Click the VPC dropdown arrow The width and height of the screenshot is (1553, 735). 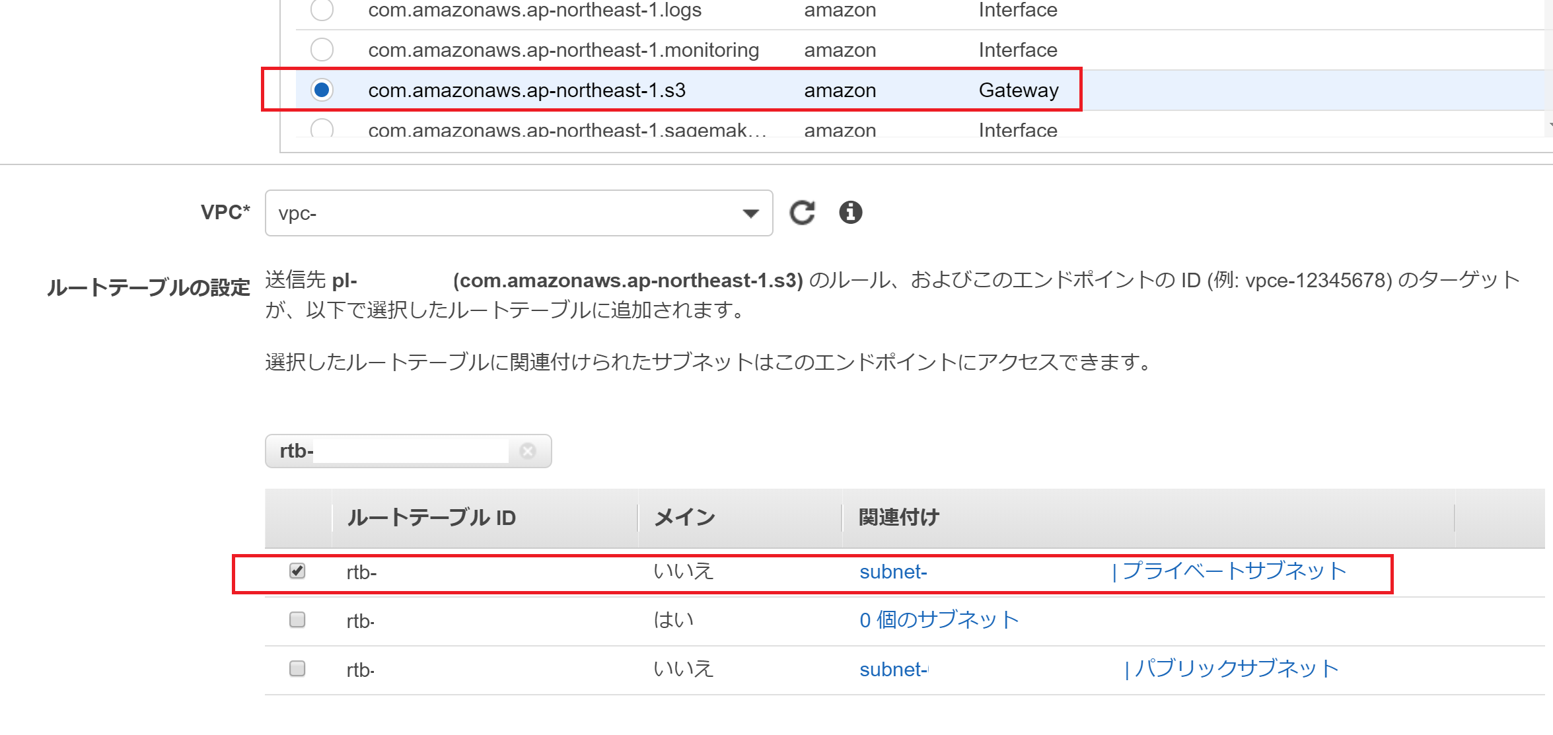(x=750, y=213)
